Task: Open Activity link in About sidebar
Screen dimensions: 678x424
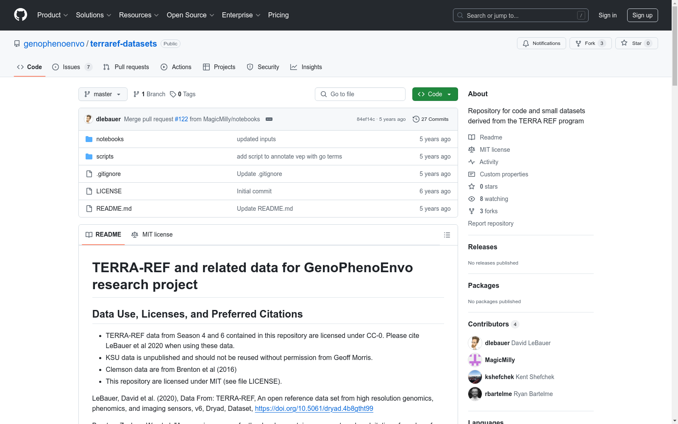Action: (x=483, y=162)
